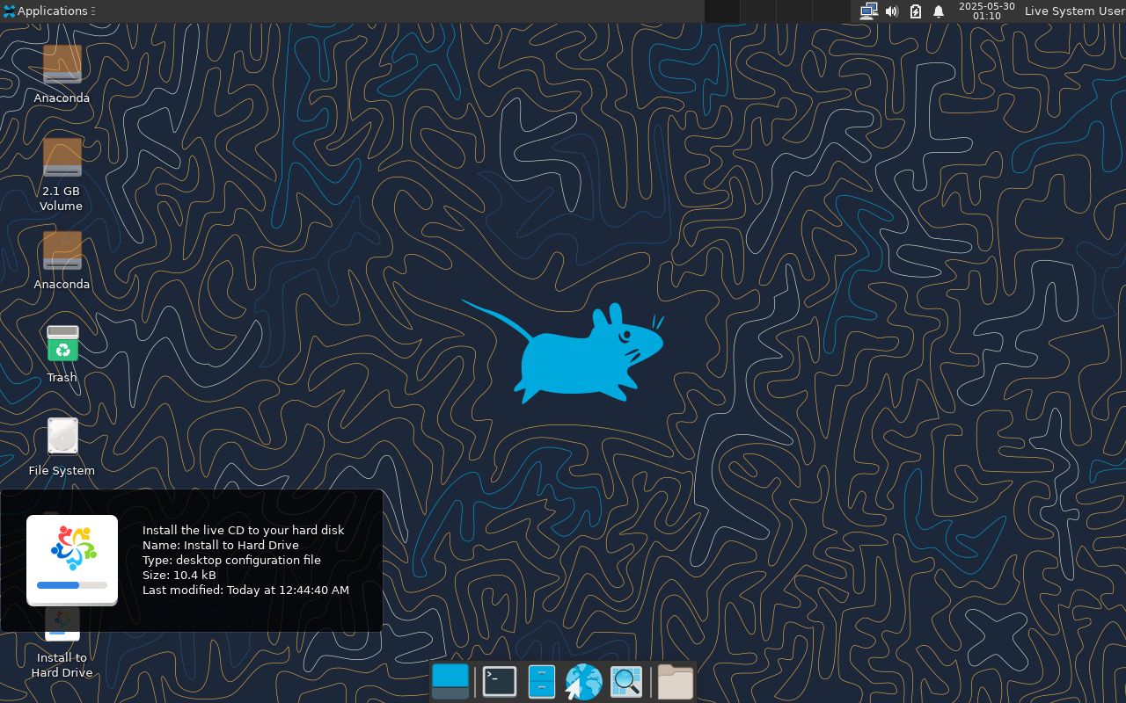Open the Live System User menu
Screen dimensions: 1126x703
click(1075, 11)
